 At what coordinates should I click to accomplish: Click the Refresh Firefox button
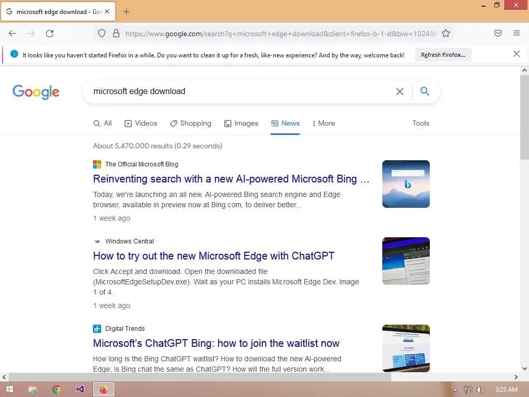[x=443, y=55]
